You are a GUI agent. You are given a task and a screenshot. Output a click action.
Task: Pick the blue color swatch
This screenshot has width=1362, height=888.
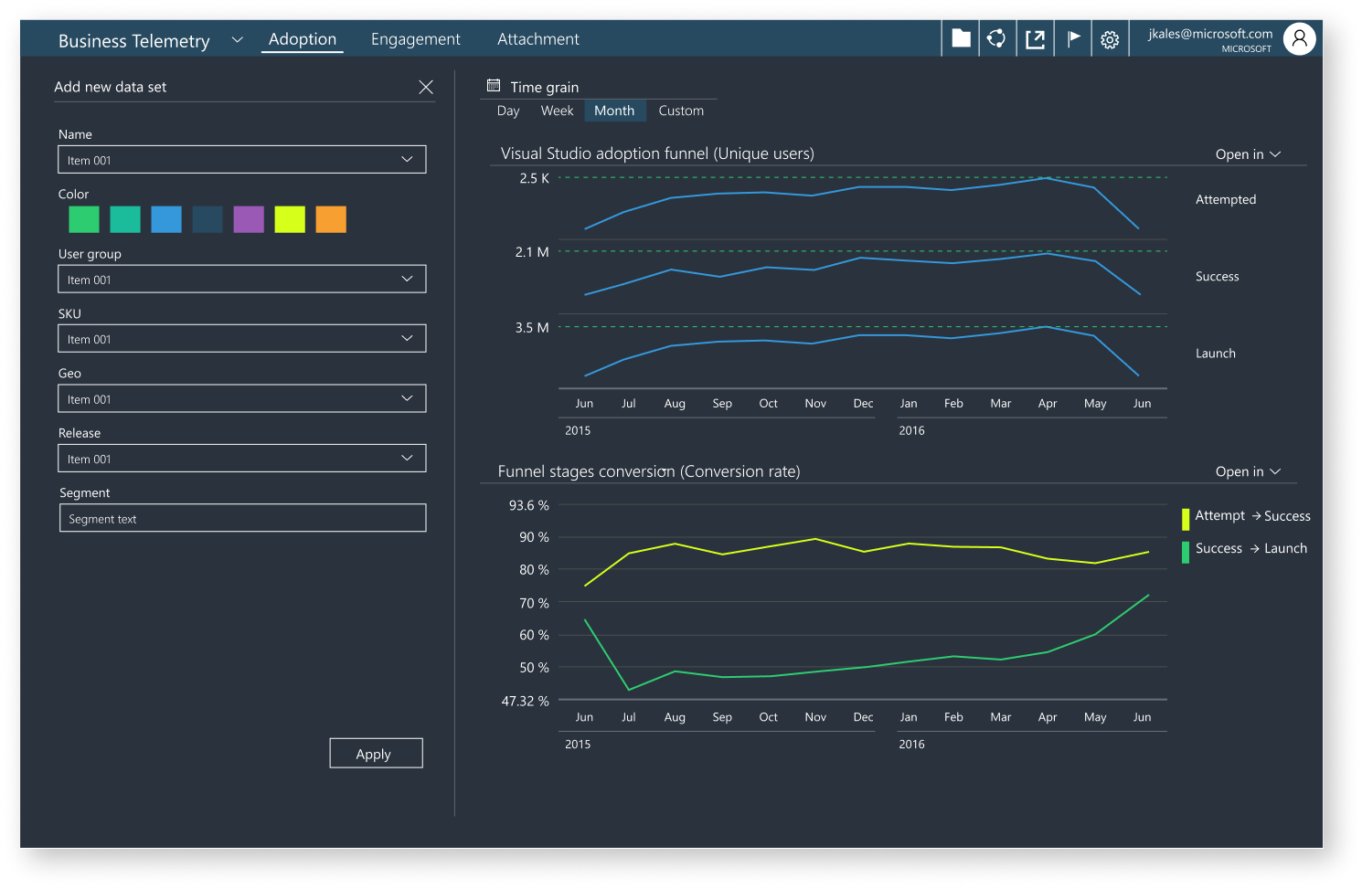(x=166, y=219)
